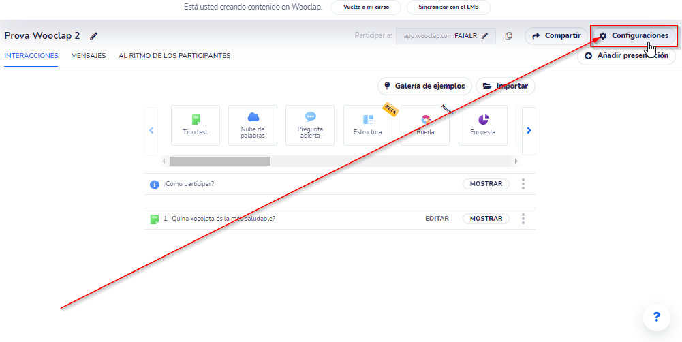Select the Pregunta abierta question type
The image size is (682, 342).
point(310,125)
